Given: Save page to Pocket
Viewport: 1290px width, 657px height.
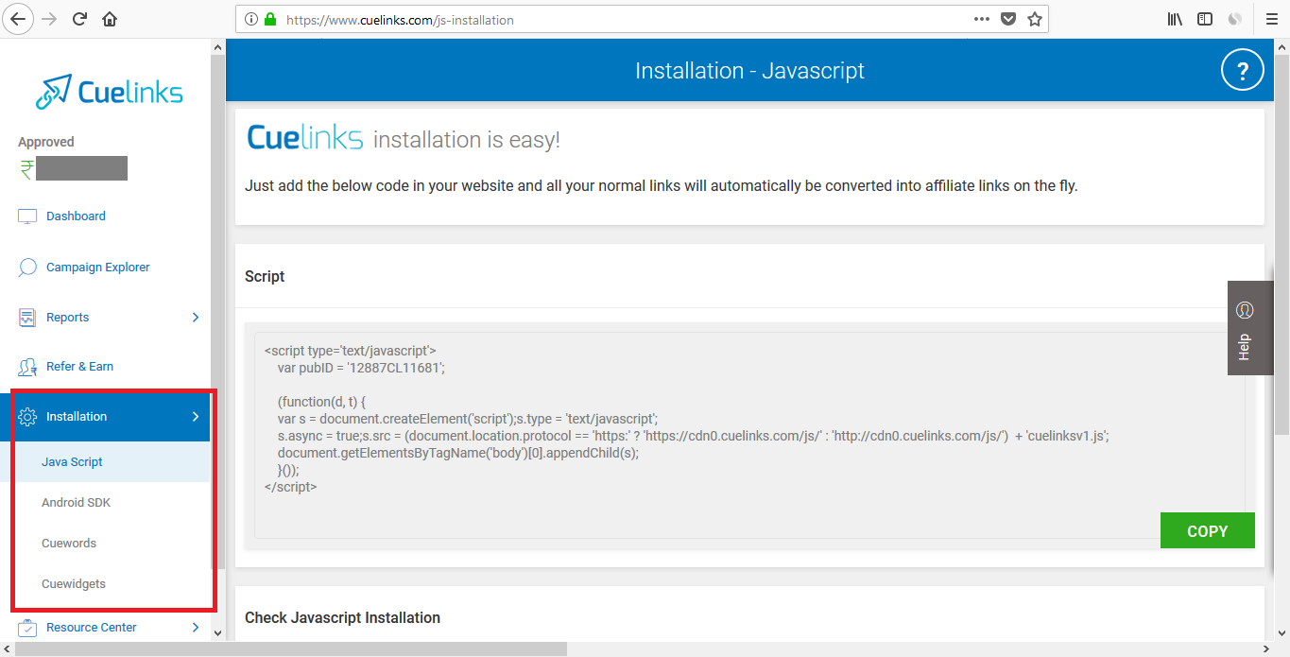Looking at the screenshot, I should (1008, 19).
